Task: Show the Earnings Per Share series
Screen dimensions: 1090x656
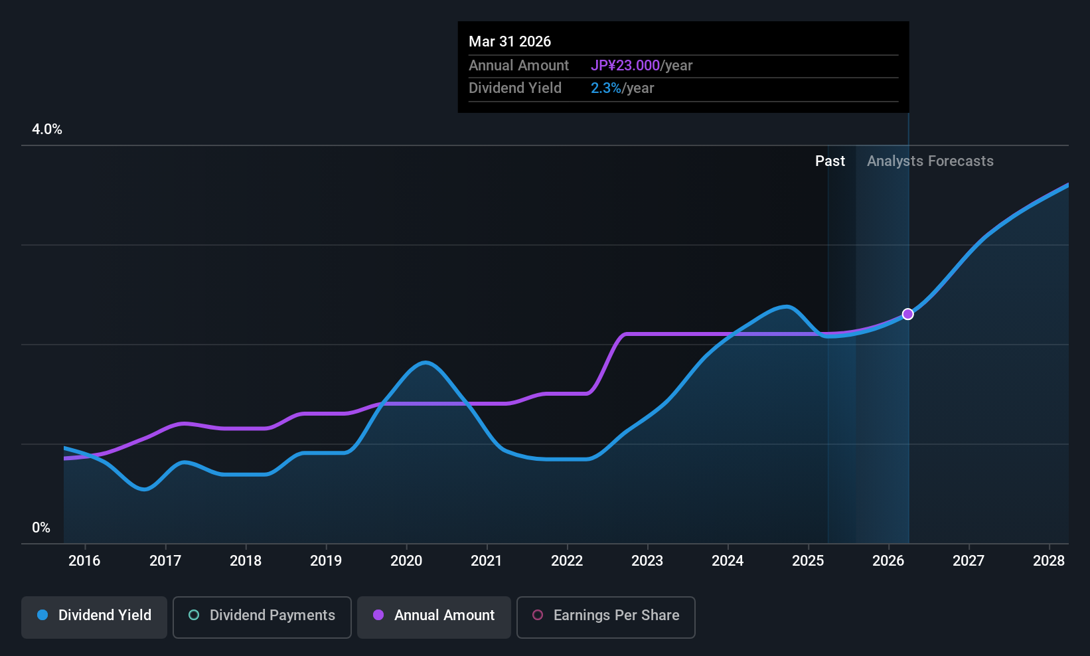Action: 606,617
